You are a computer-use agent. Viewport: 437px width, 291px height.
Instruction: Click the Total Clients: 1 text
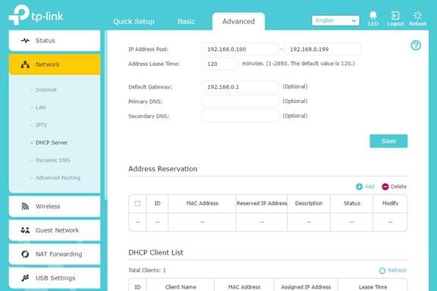(x=147, y=271)
